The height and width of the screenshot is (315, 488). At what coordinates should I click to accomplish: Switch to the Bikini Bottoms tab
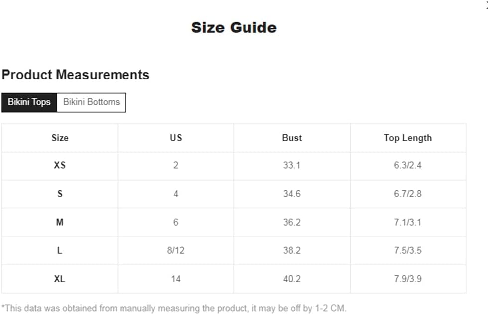coord(91,102)
